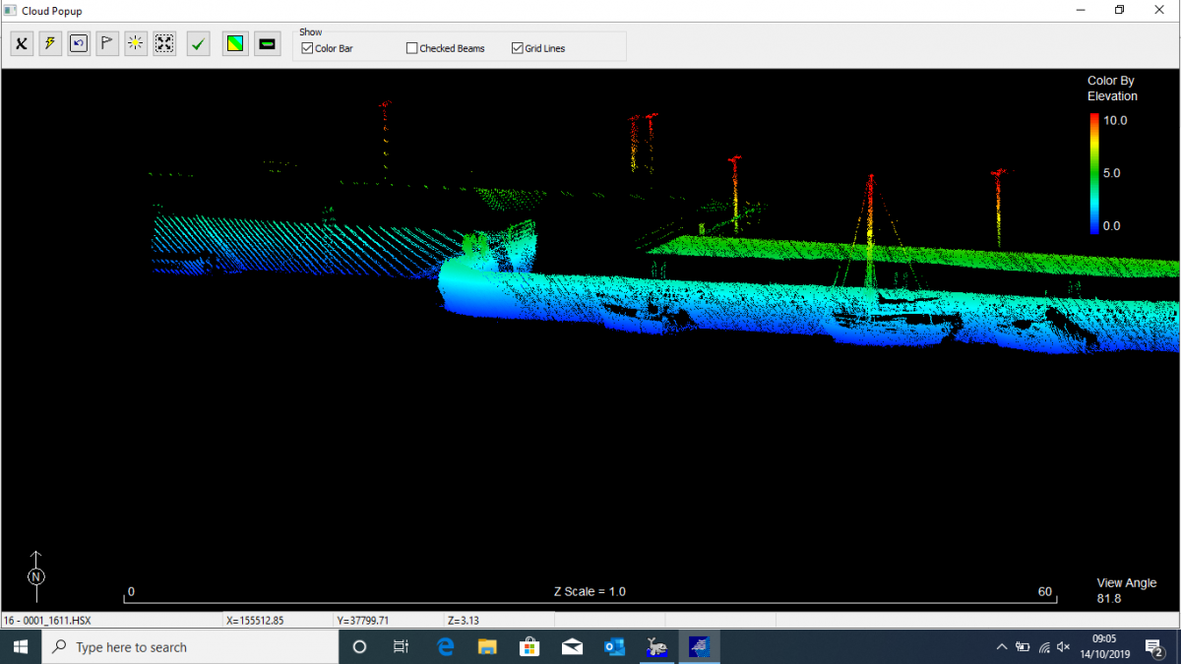This screenshot has height=664, width=1181.
Task: Select the delete points (X) tool
Action: point(21,43)
